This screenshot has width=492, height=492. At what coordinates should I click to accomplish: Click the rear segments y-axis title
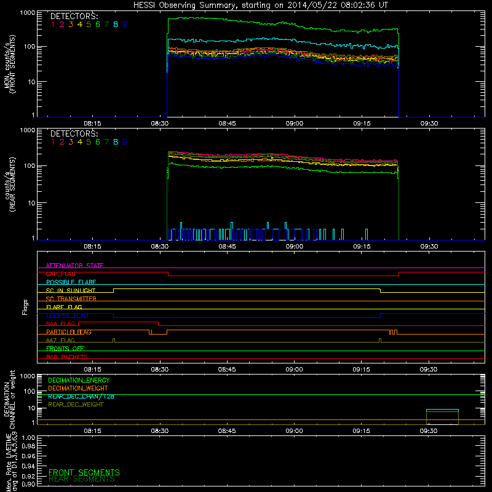(x=9, y=184)
